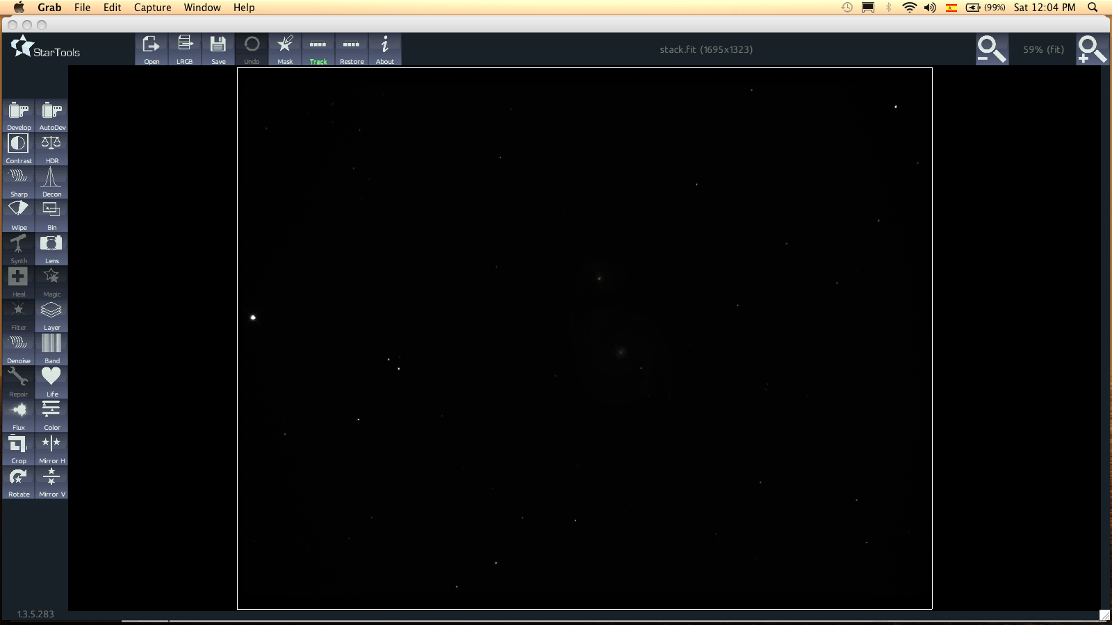The width and height of the screenshot is (1112, 625).
Task: Flip image with Mirror H
Action: click(x=52, y=449)
